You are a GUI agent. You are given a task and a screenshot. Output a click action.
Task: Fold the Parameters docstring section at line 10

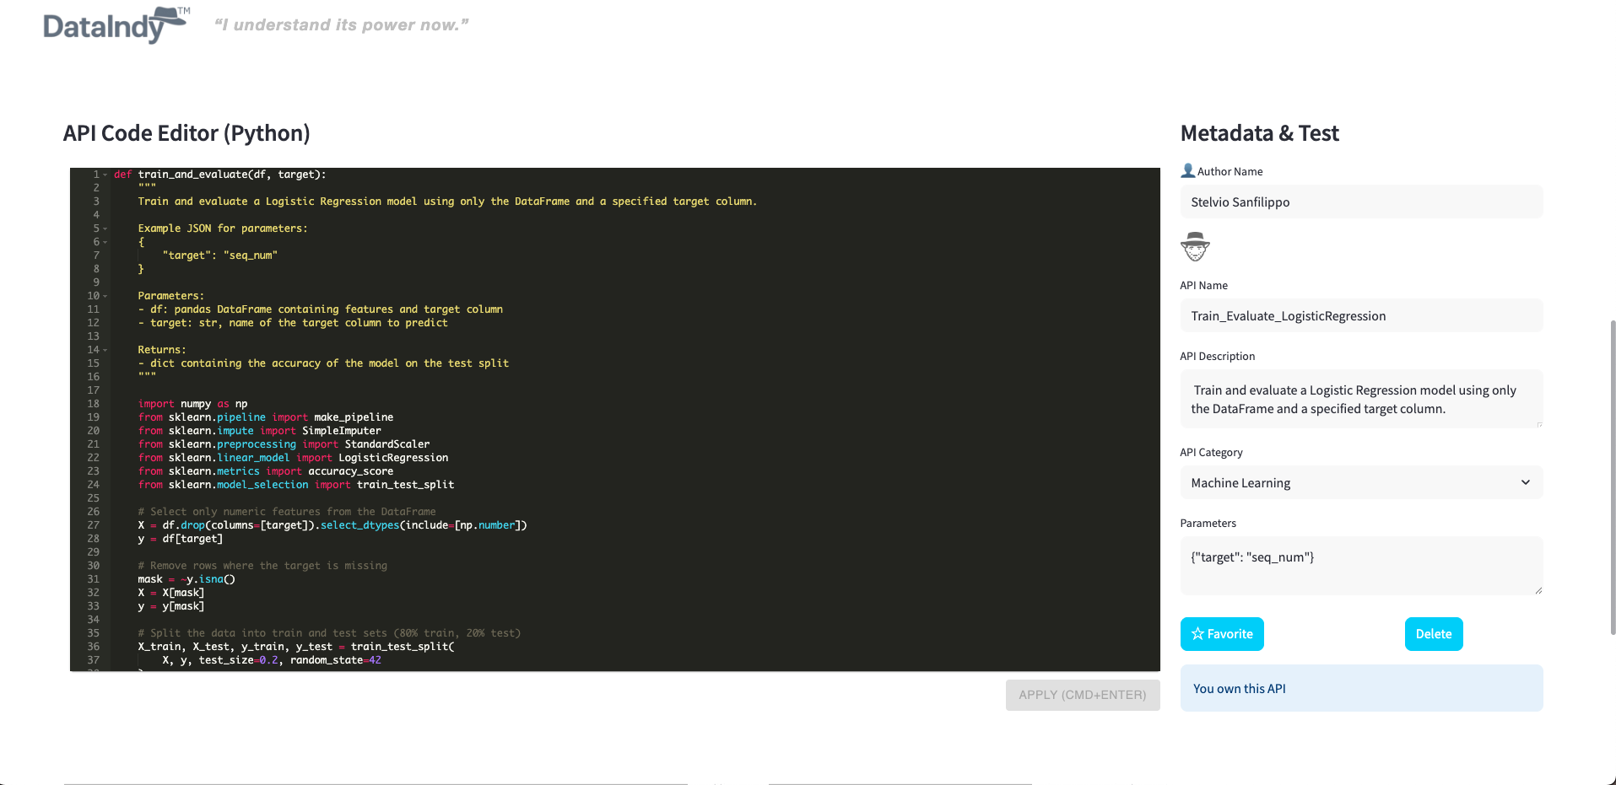click(105, 296)
